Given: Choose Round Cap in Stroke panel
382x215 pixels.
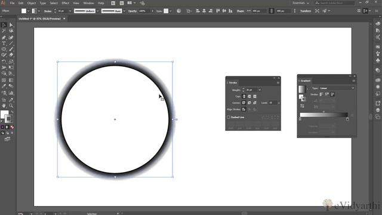Looking at the screenshot, I should (x=249, y=97).
